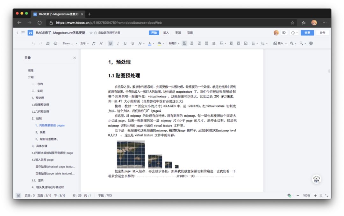
Task: Switch to the 审阅 ribbon tab
Action: [178, 33]
